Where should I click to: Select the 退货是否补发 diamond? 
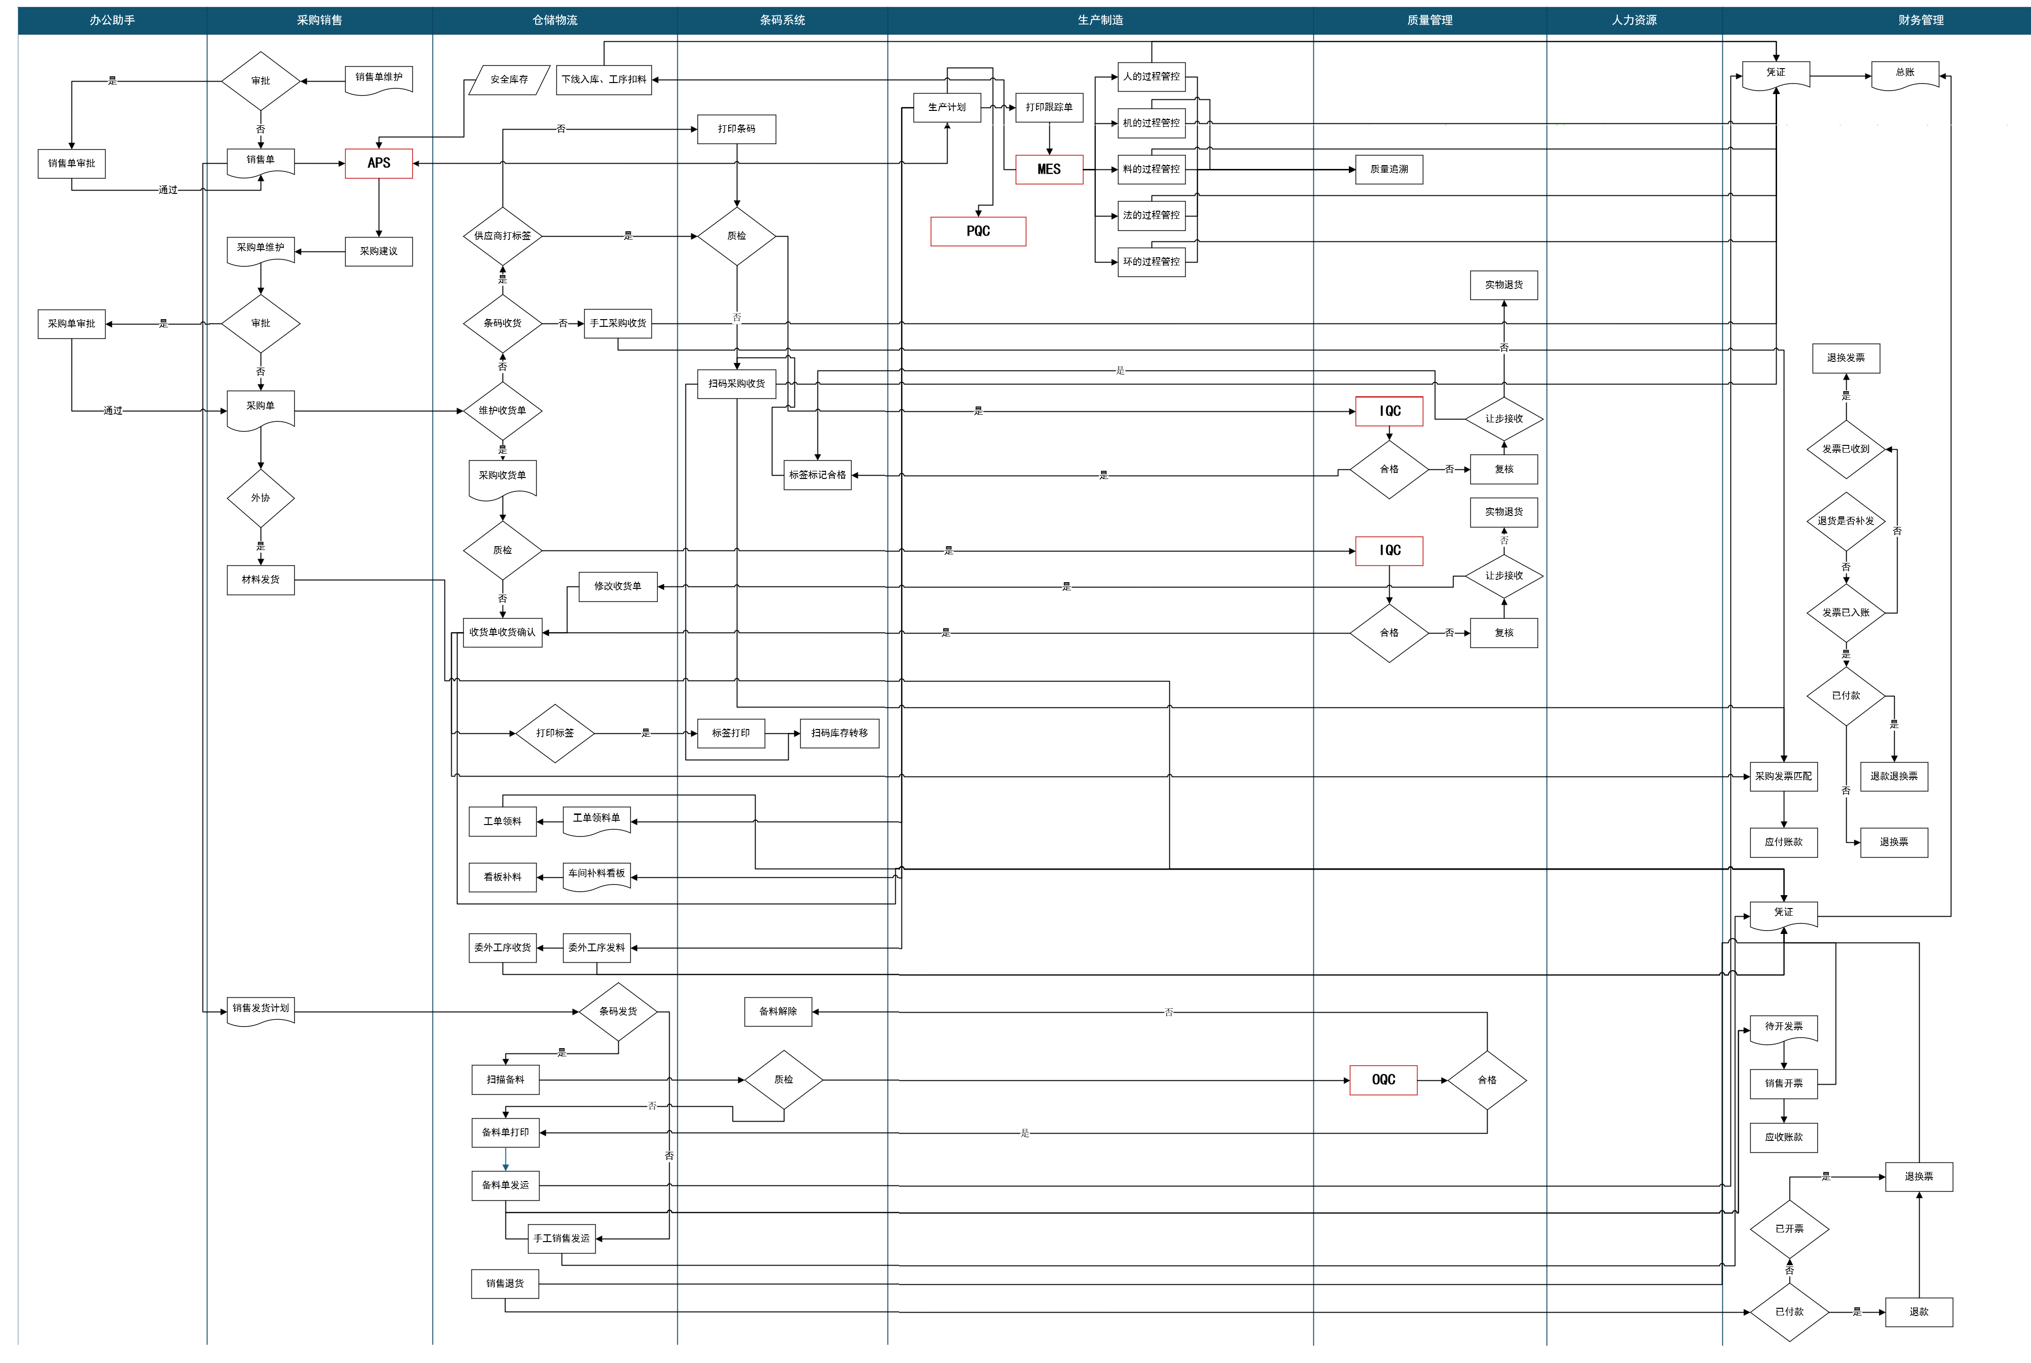(1845, 522)
